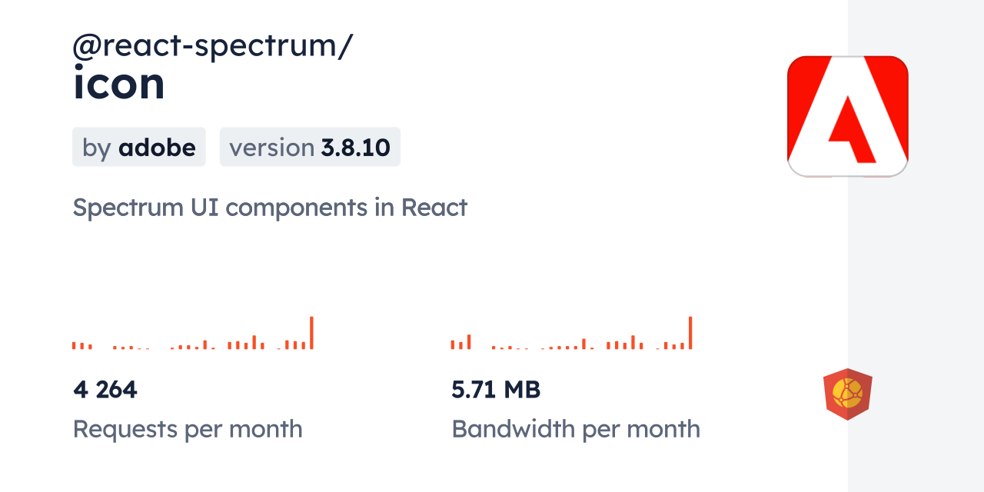Click the first bar of the requests chart
This screenshot has width=984, height=492.
74,345
